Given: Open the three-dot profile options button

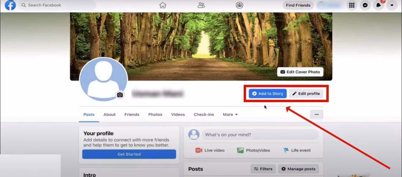Looking at the screenshot, I should 317,115.
